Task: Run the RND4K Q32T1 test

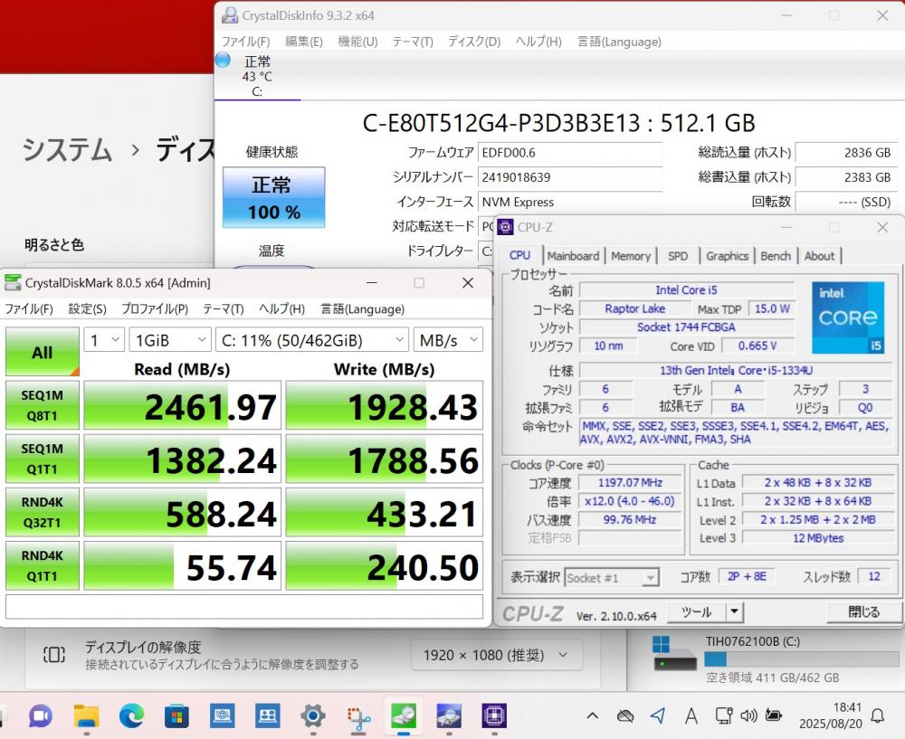Action: coord(43,512)
